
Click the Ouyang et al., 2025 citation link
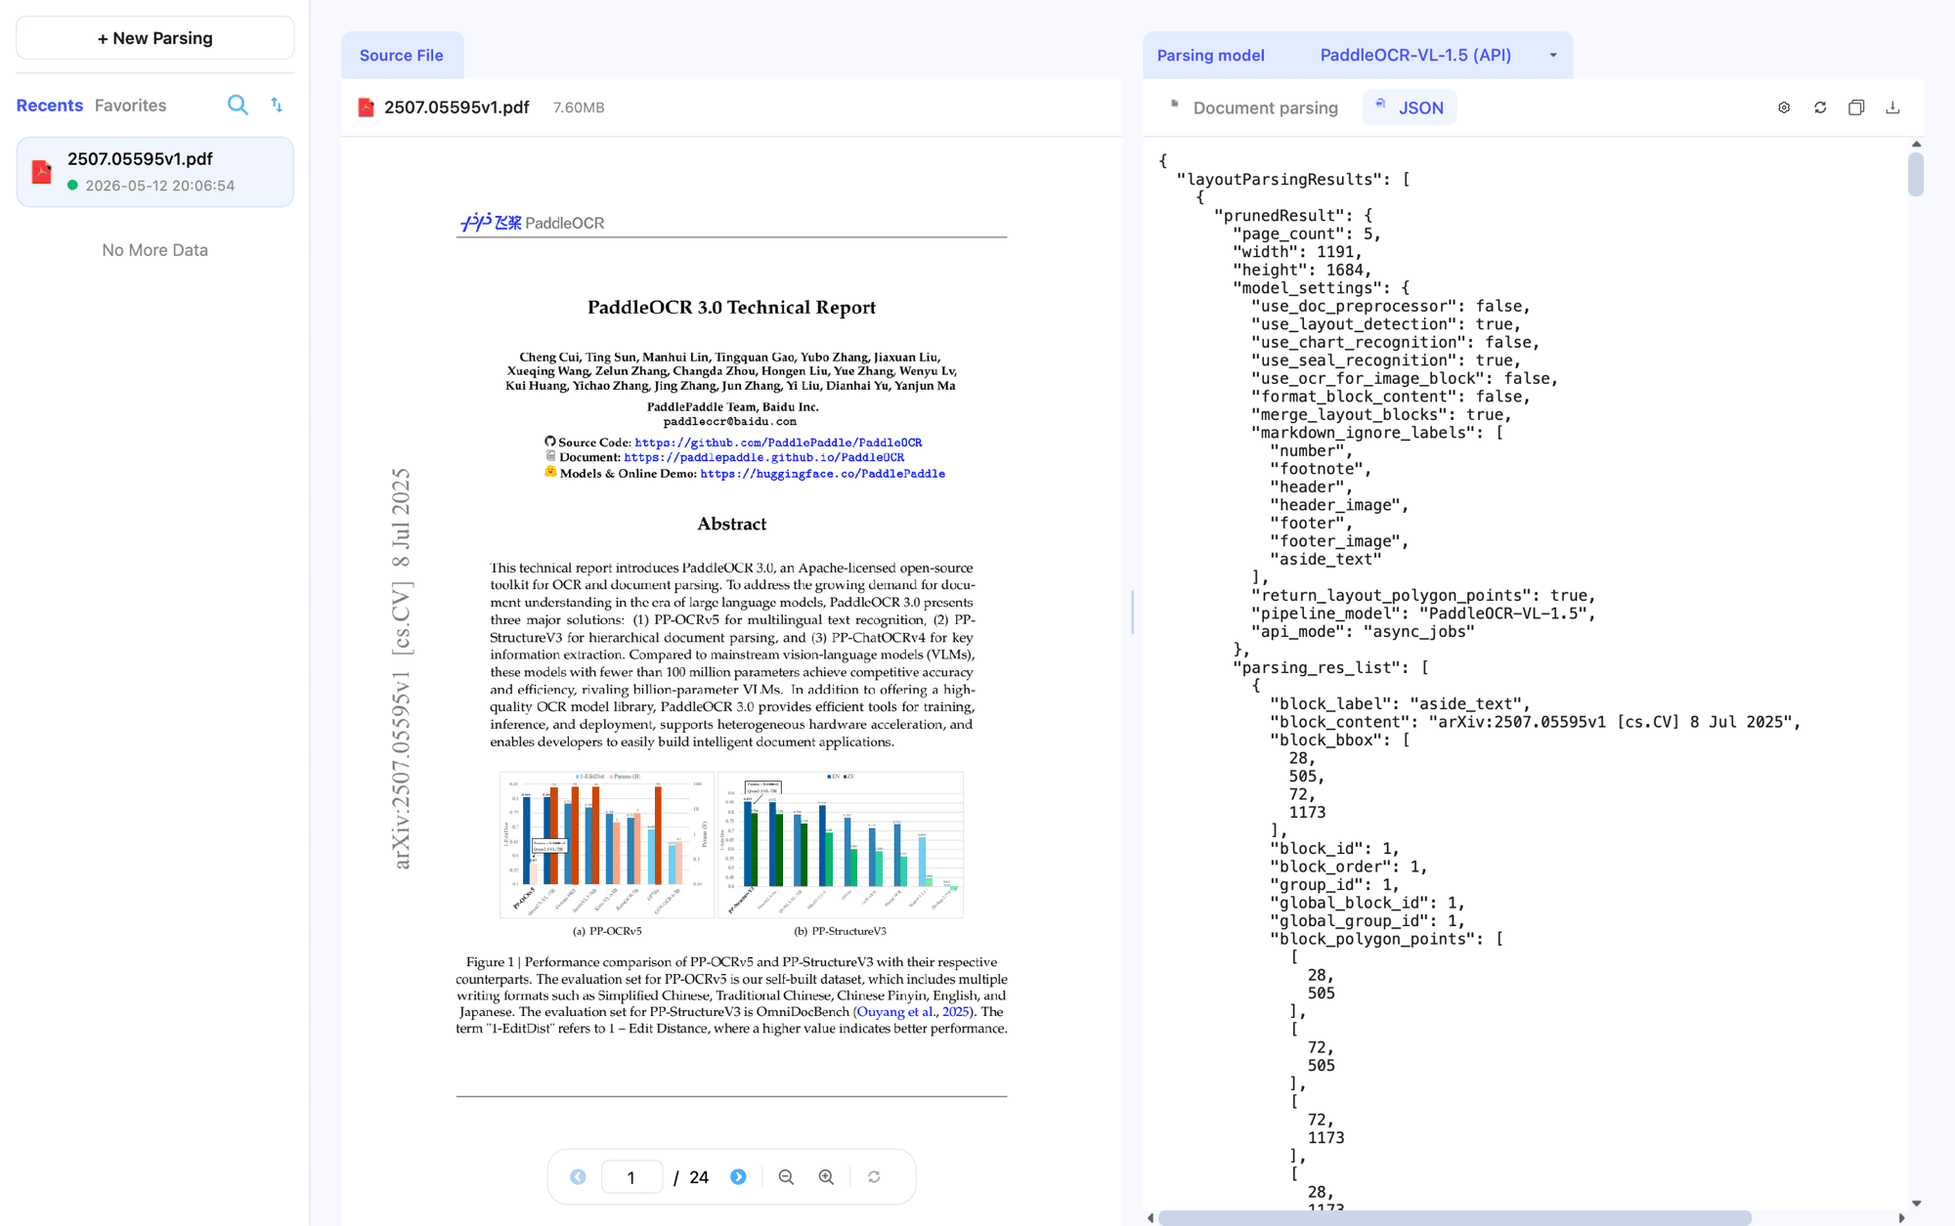913,1012
